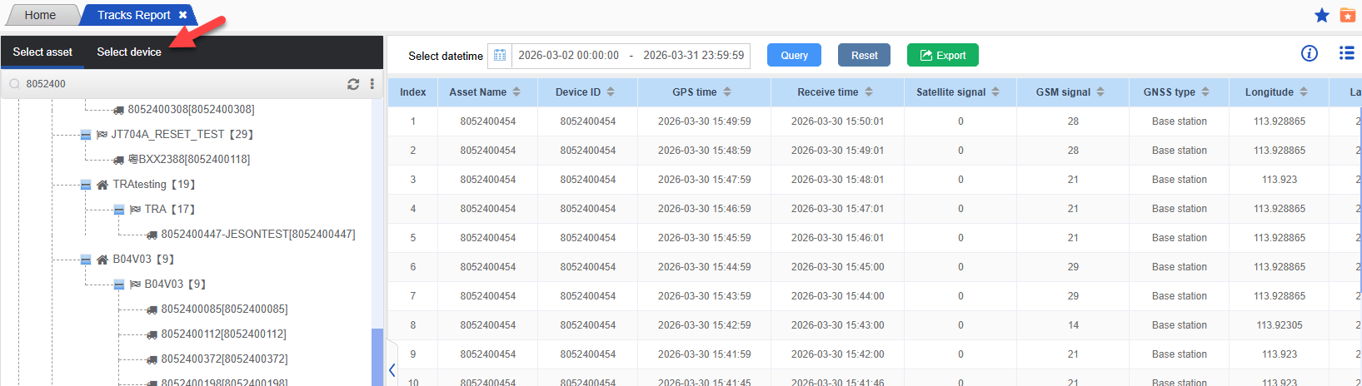Image resolution: width=1362 pixels, height=386 pixels.
Task: Collapse the B04V03 [9] home group
Action: pyautogui.click(x=86, y=260)
